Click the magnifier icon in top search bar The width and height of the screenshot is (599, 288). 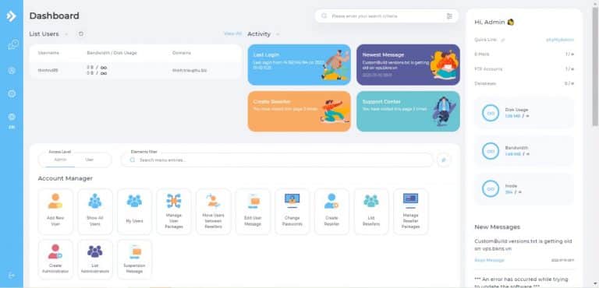[x=324, y=16]
